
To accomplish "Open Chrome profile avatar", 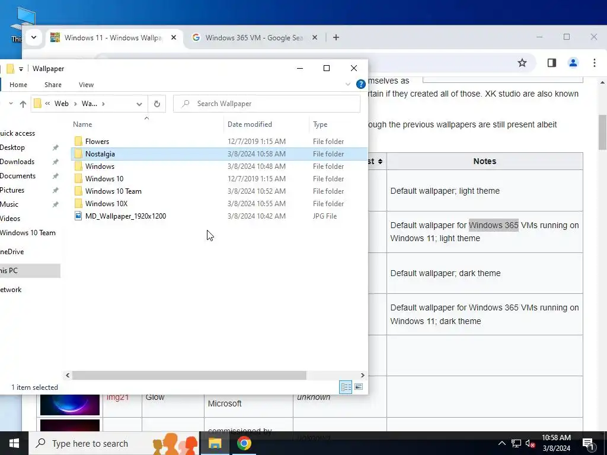I will point(573,63).
